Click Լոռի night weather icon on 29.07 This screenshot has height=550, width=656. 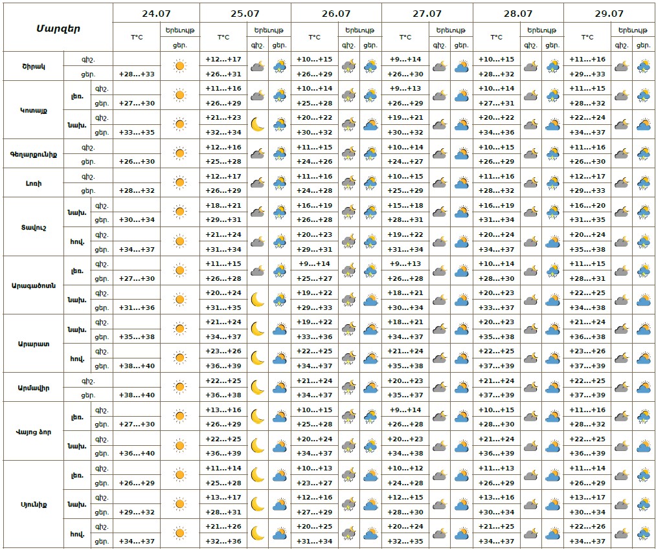[621, 183]
